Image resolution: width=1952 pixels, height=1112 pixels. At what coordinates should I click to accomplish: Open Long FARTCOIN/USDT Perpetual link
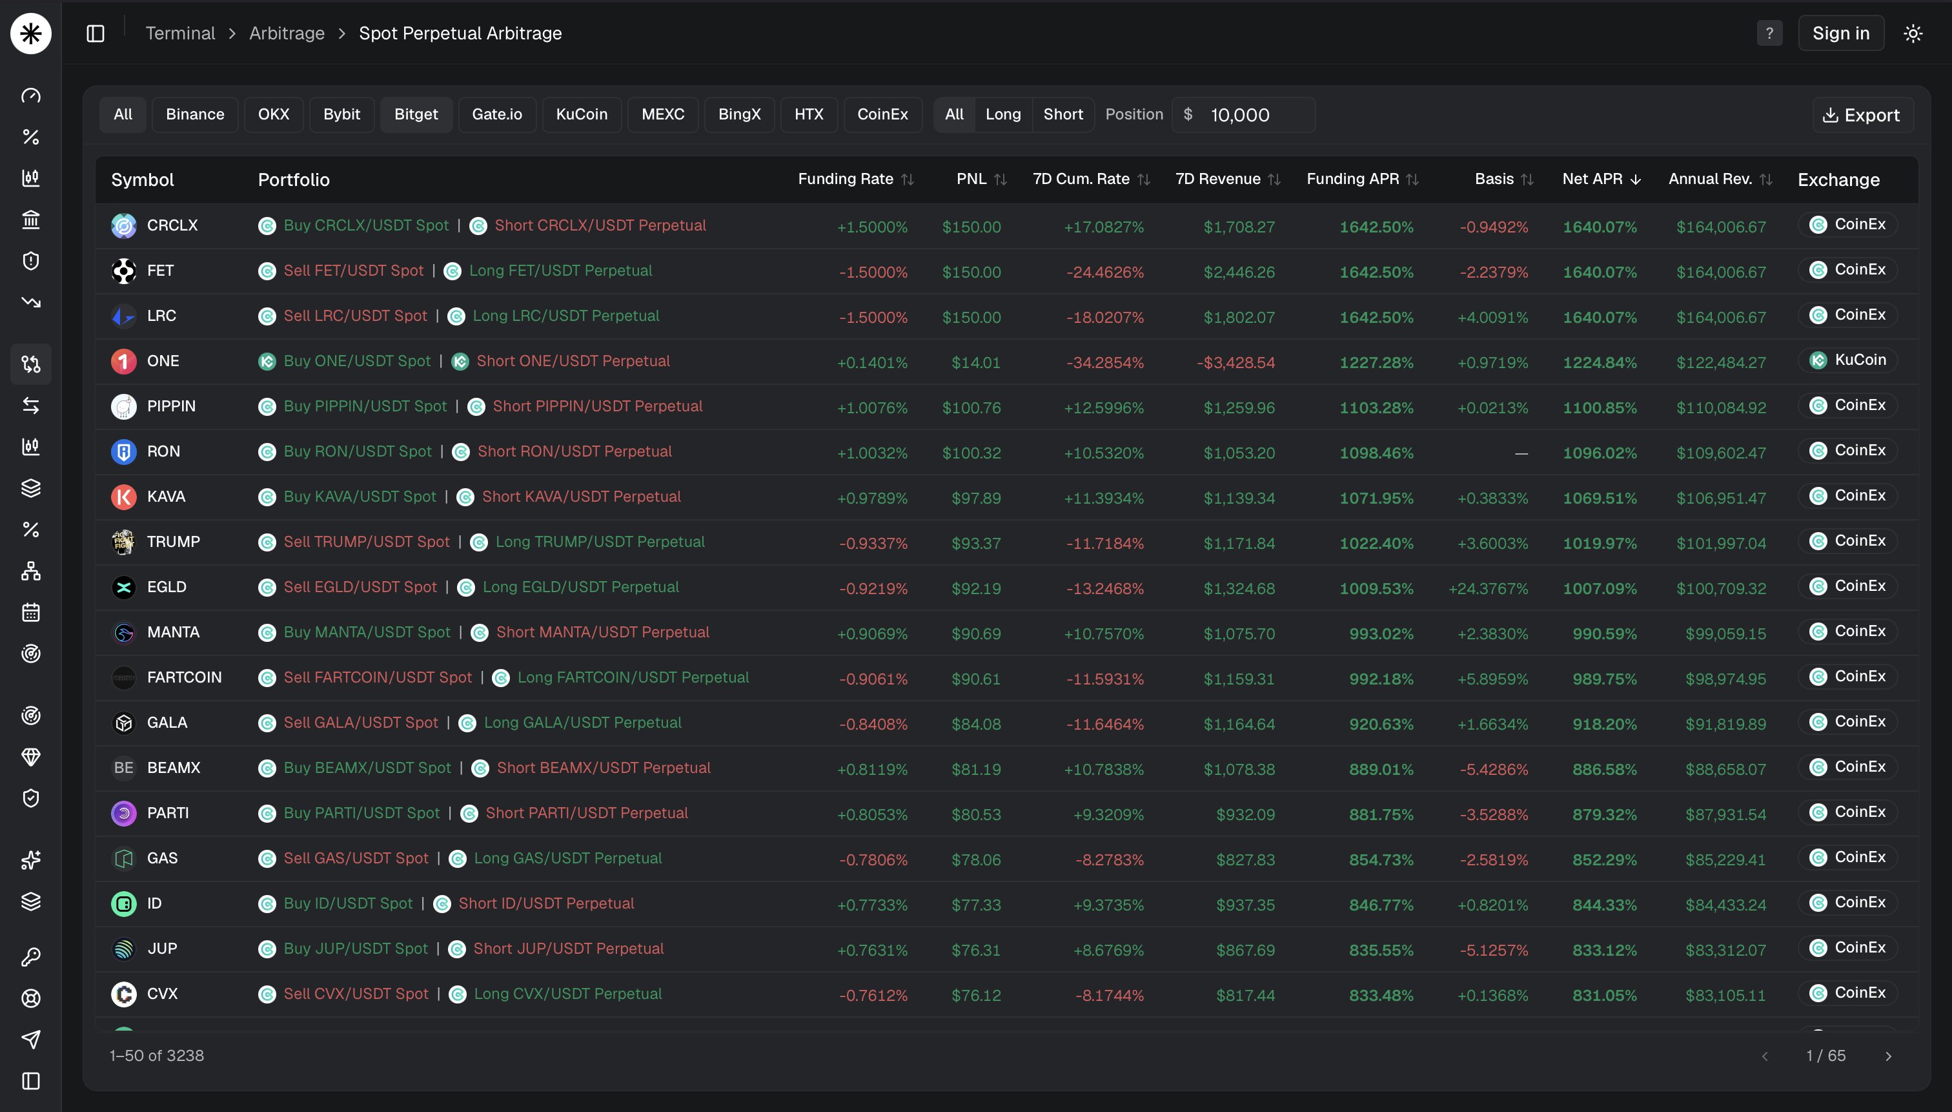[633, 678]
